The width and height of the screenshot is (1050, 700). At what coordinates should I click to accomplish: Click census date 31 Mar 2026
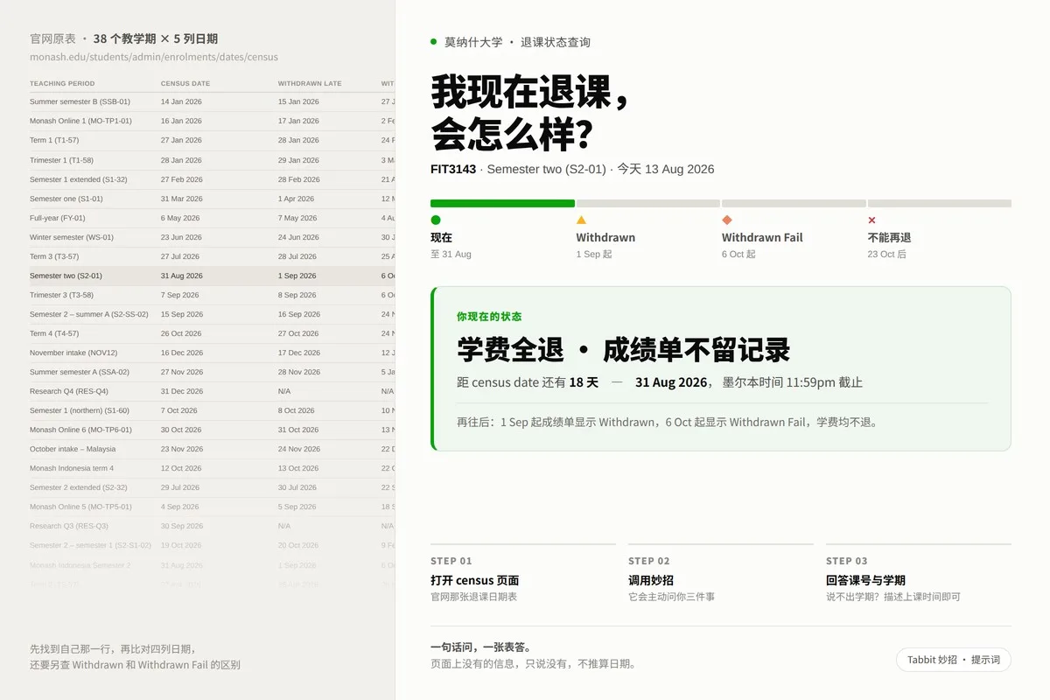pyautogui.click(x=182, y=199)
